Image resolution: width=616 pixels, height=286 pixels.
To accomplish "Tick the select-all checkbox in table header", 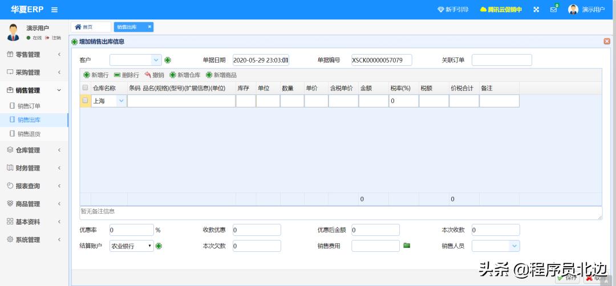I will 85,88.
